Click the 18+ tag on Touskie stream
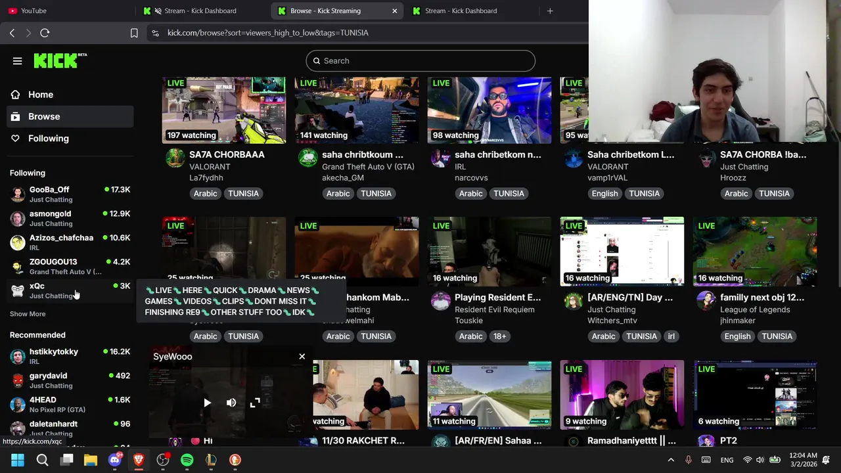841x473 pixels. [x=500, y=336]
